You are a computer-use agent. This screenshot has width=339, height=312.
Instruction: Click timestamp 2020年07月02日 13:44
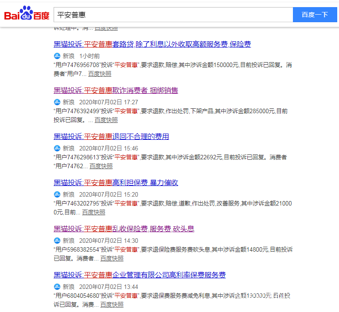[x=109, y=287]
